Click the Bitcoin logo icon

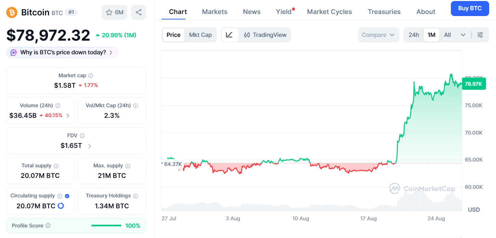click(12, 13)
